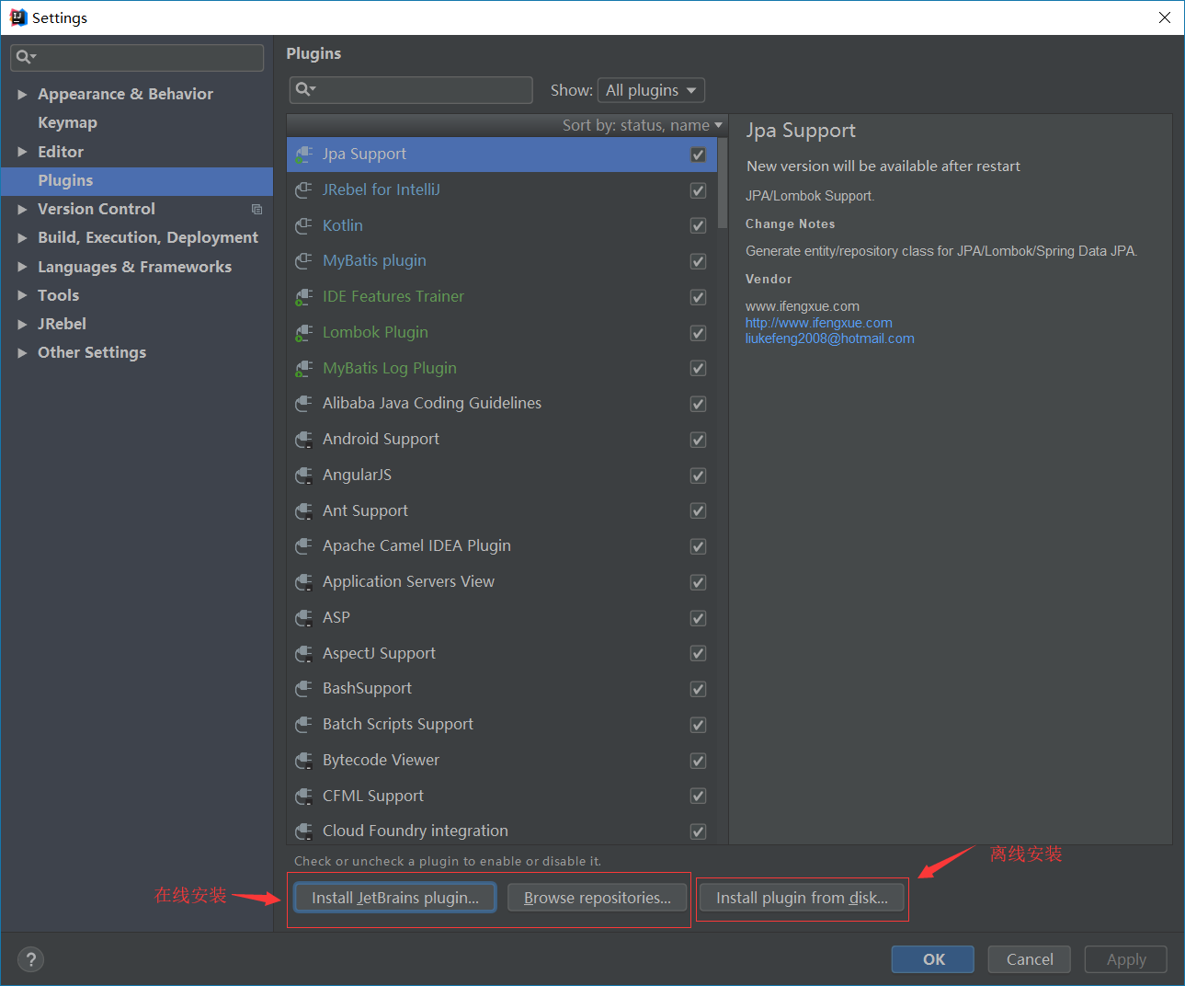Expand the Version Control arrow
Image resolution: width=1185 pixels, height=986 pixels.
(22, 210)
